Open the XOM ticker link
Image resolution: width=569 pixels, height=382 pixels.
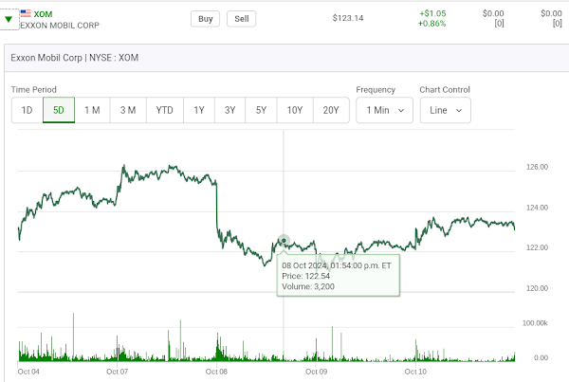point(44,14)
